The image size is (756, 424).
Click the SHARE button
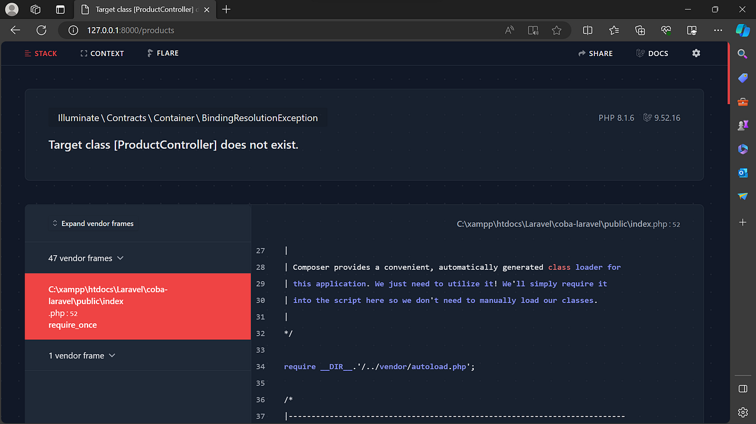tap(595, 54)
